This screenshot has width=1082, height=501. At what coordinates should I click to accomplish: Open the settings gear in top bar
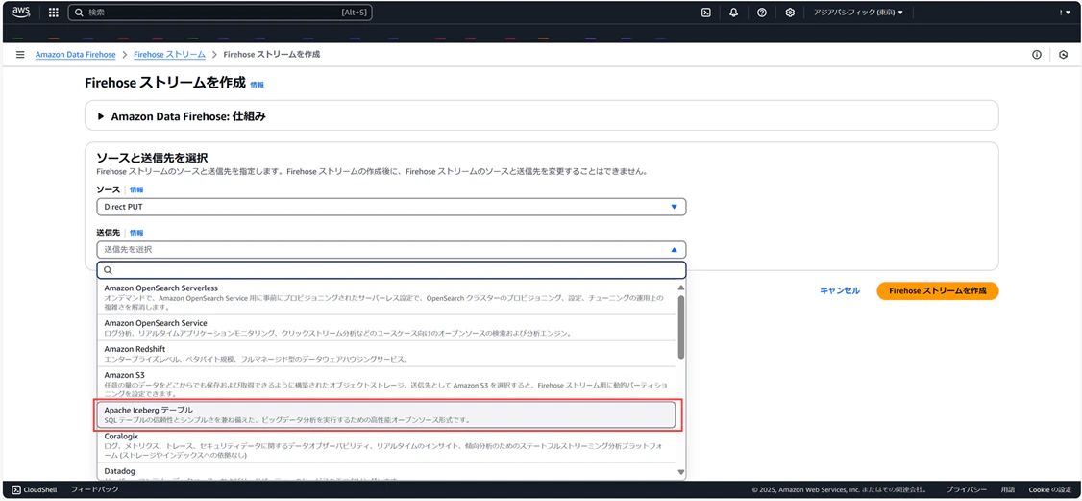pos(790,13)
